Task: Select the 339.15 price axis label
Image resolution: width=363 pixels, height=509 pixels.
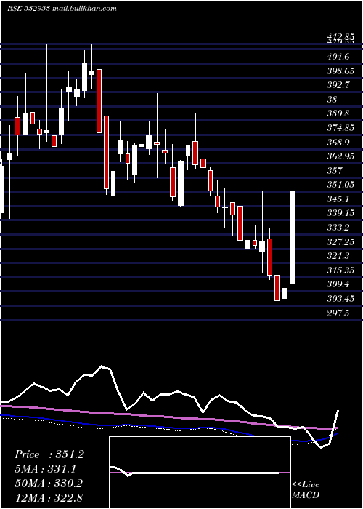Action: pos(340,213)
